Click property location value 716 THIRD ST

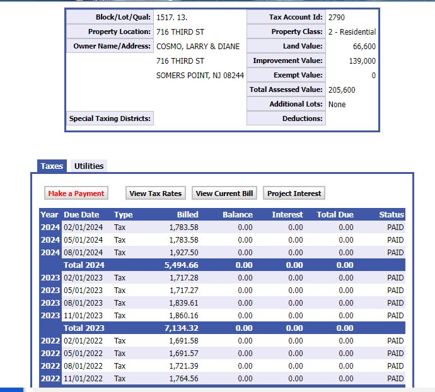click(180, 32)
